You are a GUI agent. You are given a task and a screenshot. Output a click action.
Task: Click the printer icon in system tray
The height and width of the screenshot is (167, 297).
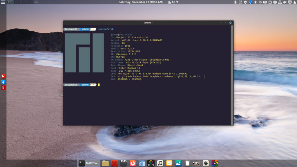[x=275, y=2]
